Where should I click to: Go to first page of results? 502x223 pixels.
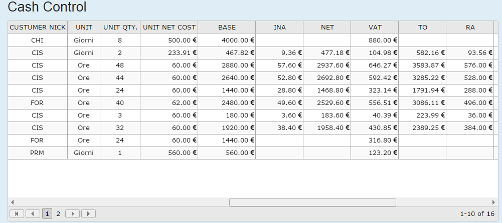(17, 213)
